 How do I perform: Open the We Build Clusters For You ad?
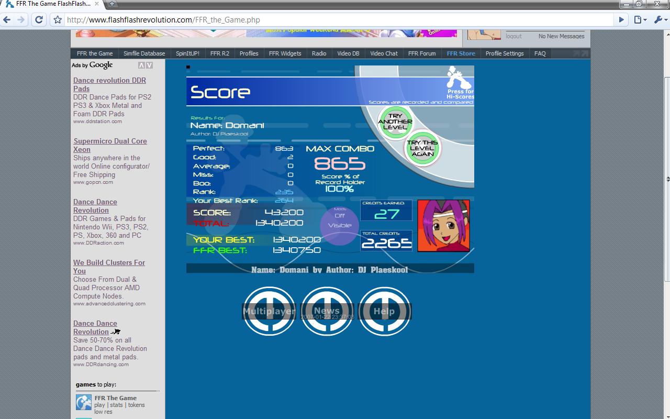109,267
